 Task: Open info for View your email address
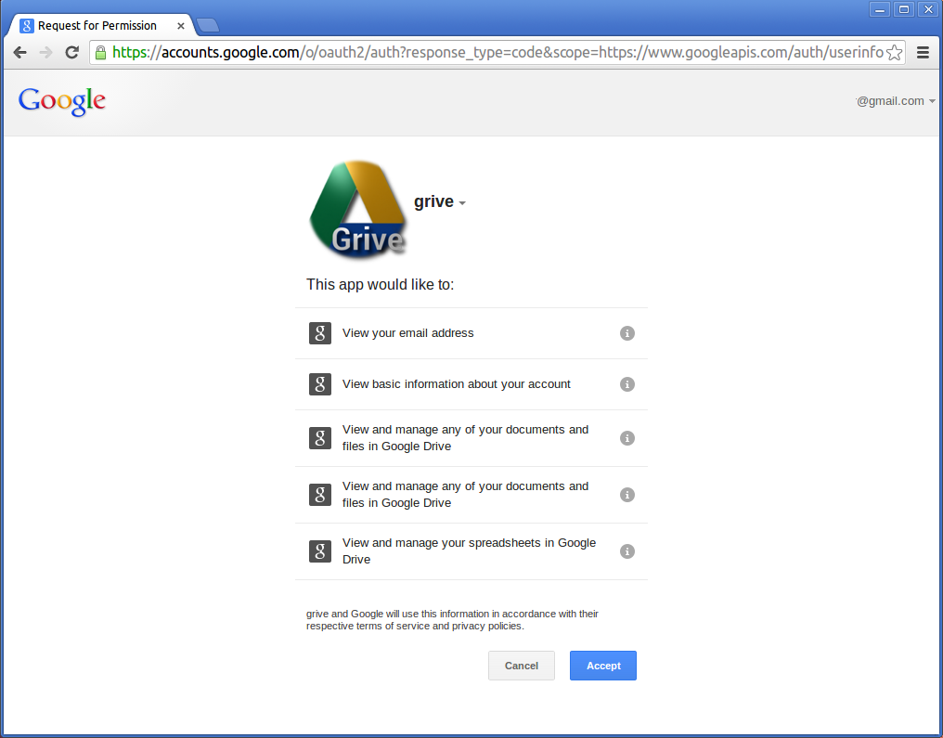627,333
